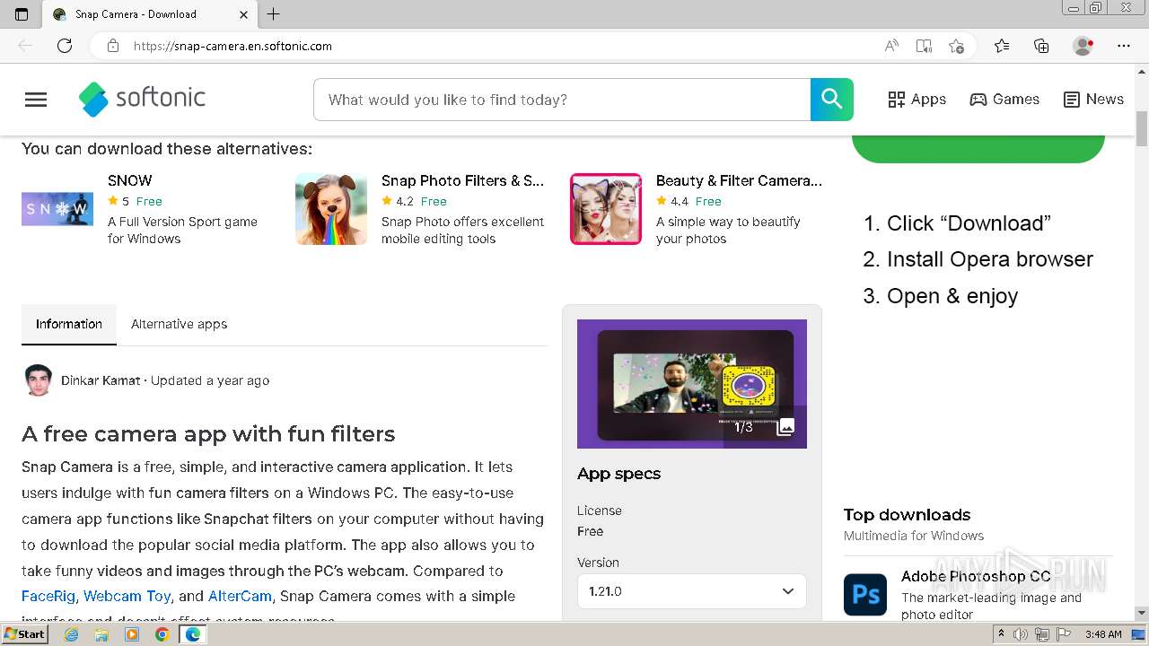Screen dimensions: 1149x646
Task: Open Beauty & Filter Camera title link
Action: click(x=739, y=180)
